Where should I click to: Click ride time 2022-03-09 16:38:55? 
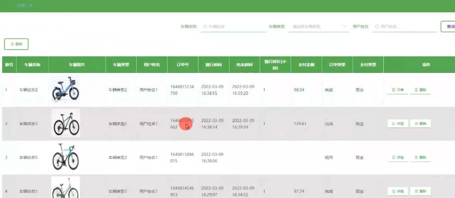[212, 90]
